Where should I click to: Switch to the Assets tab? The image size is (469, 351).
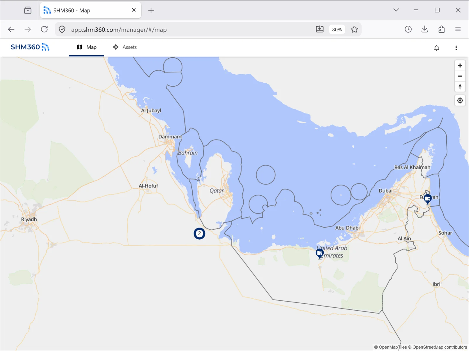pos(125,47)
